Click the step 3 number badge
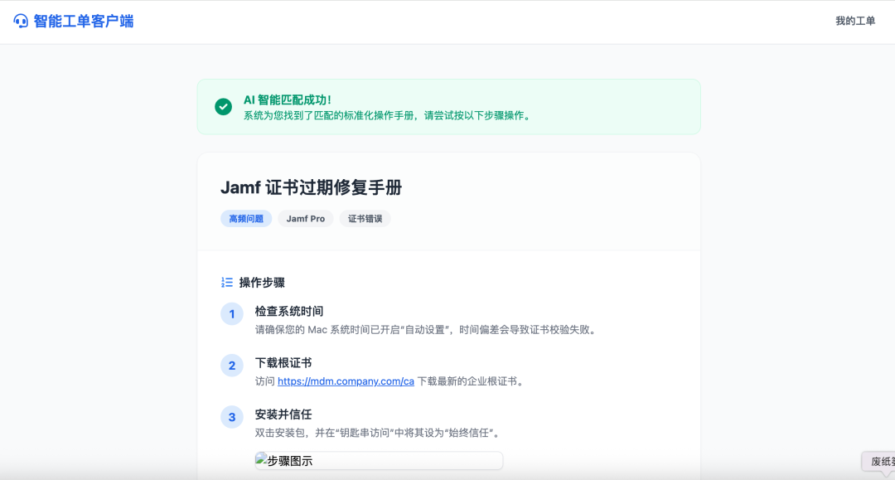The height and width of the screenshot is (480, 895). 232,417
